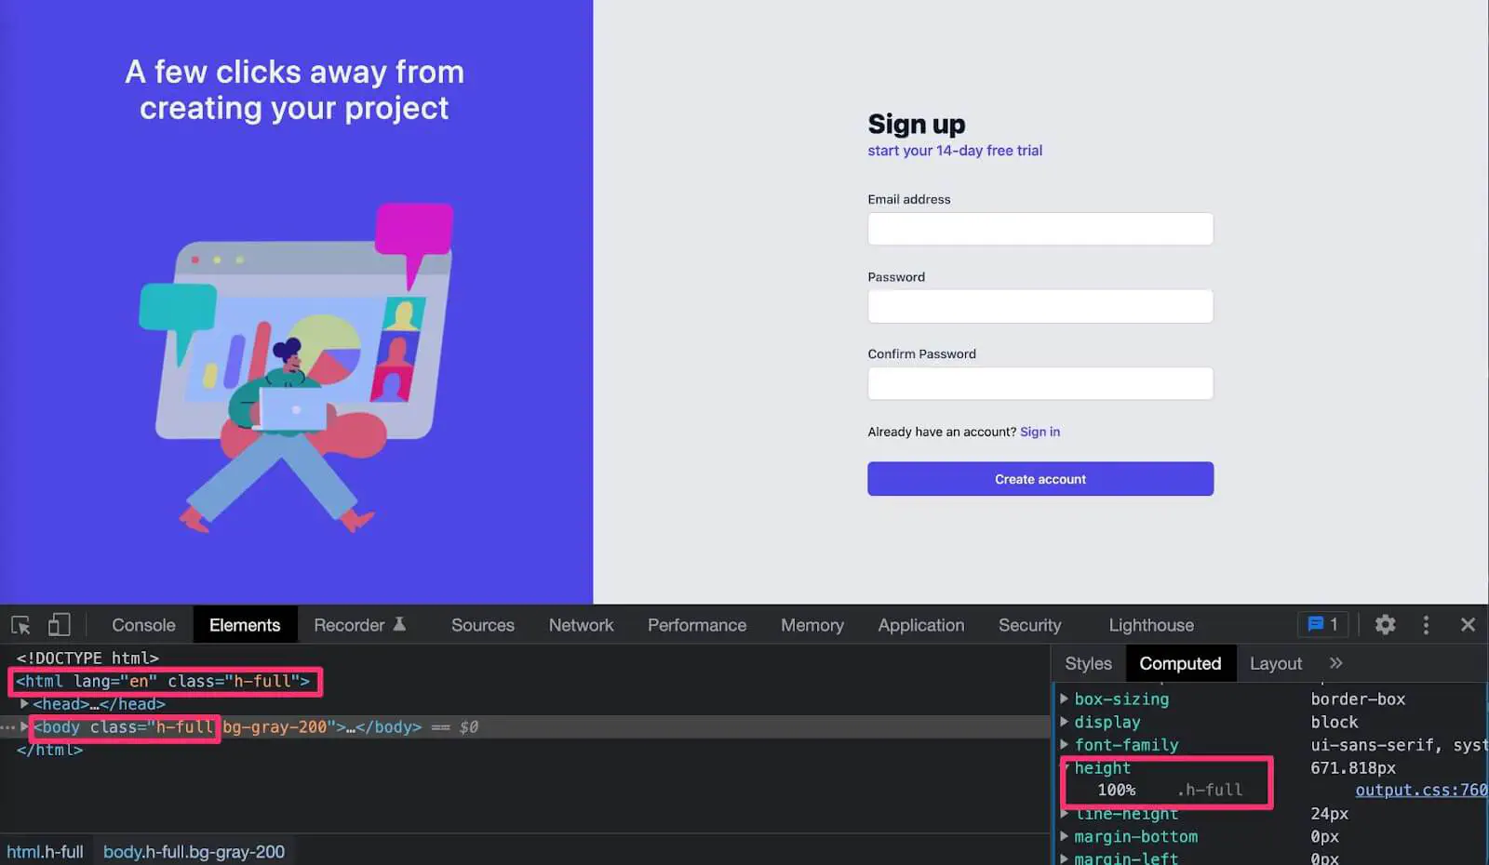Open the Network tab
This screenshot has width=1489, height=865.
581,625
